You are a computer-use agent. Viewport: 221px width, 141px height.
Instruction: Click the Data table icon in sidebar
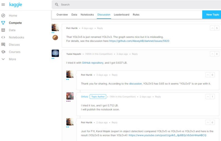coord(3,30)
